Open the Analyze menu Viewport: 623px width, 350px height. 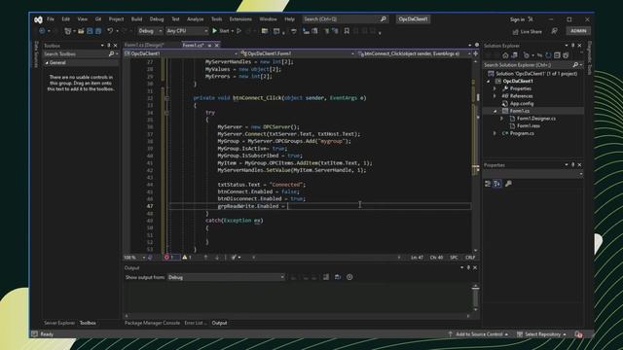point(195,19)
